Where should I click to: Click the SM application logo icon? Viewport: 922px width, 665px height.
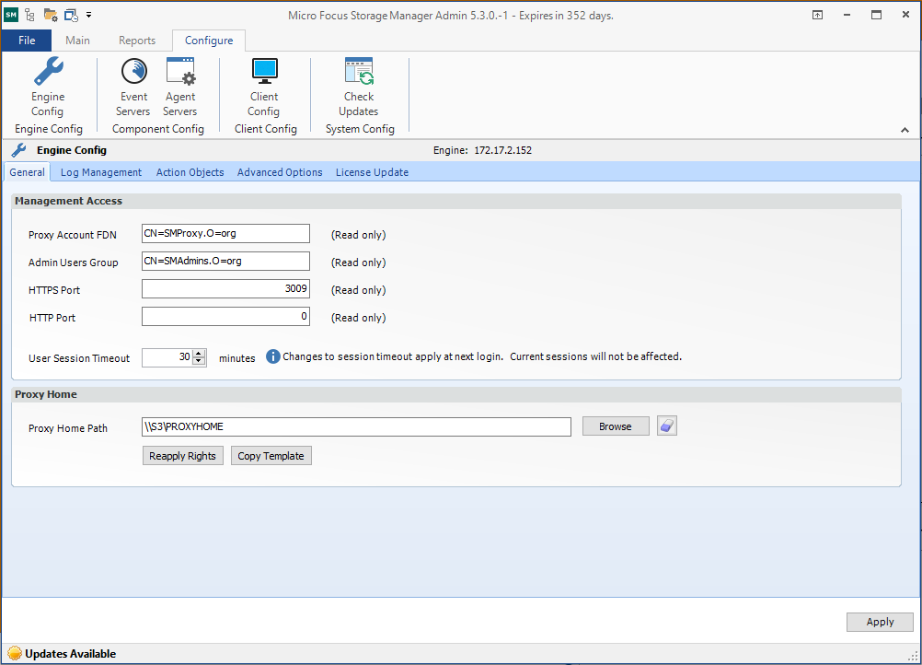(11, 15)
